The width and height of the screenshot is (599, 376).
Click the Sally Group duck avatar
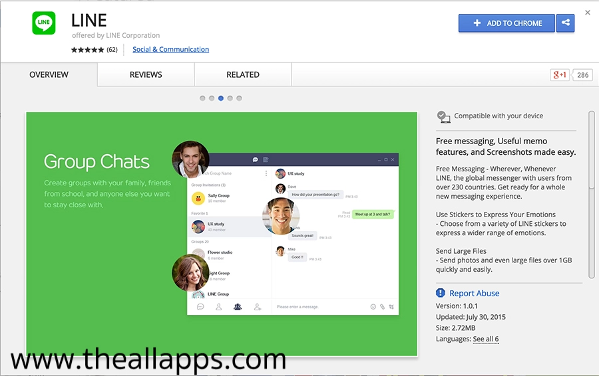tap(198, 198)
